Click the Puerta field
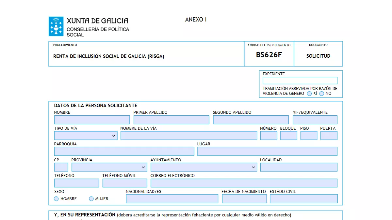Screen dimensions: 392x220 [x=329, y=136]
